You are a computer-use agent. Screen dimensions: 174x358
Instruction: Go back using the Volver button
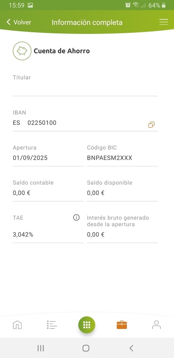point(19,22)
